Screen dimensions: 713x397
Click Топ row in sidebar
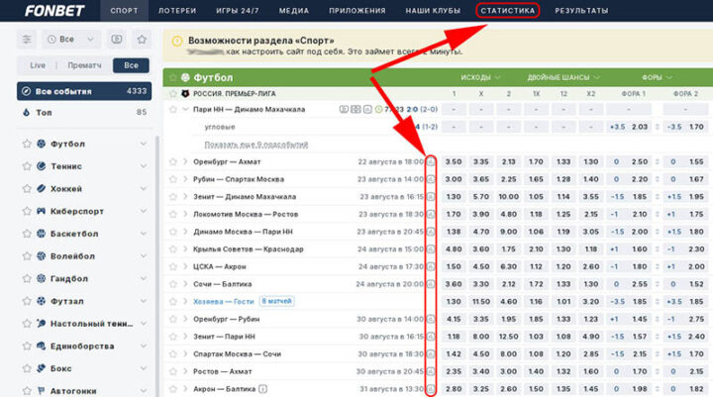(x=84, y=112)
